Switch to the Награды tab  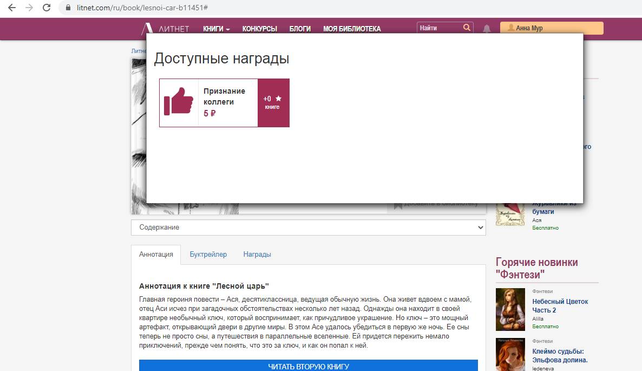click(257, 254)
